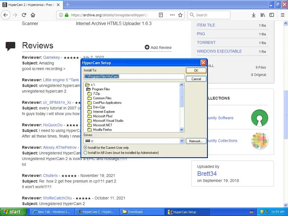288x216 pixels.
Task: Click the Add Review link text
Action: (161, 48)
